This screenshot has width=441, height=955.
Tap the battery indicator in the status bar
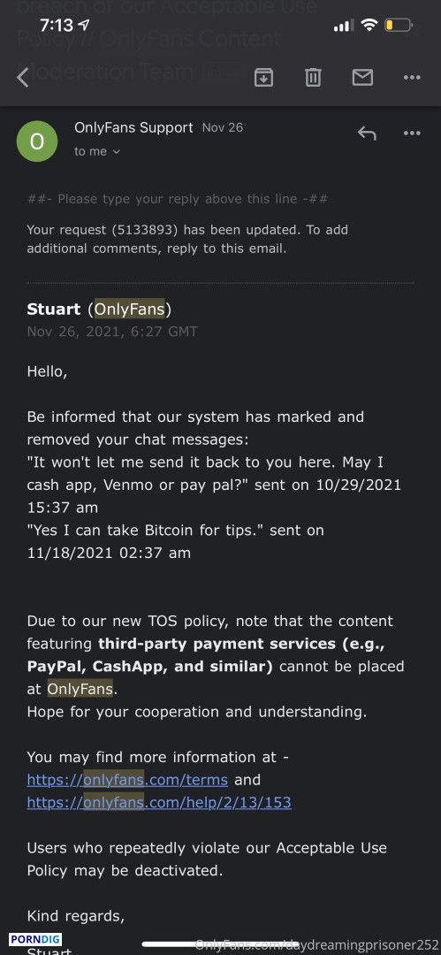coord(399,26)
